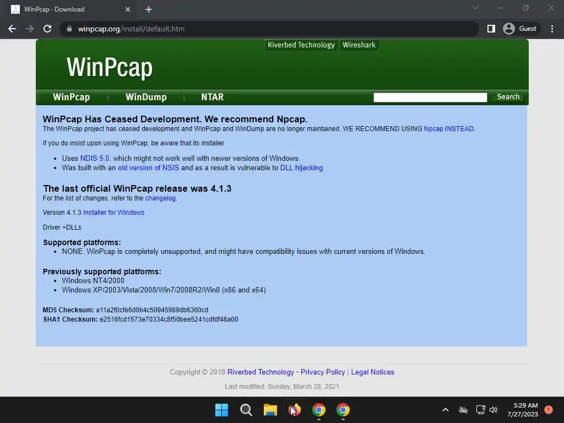Image resolution: width=564 pixels, height=423 pixels.
Task: Click the browser forward arrow
Action: 30,29
